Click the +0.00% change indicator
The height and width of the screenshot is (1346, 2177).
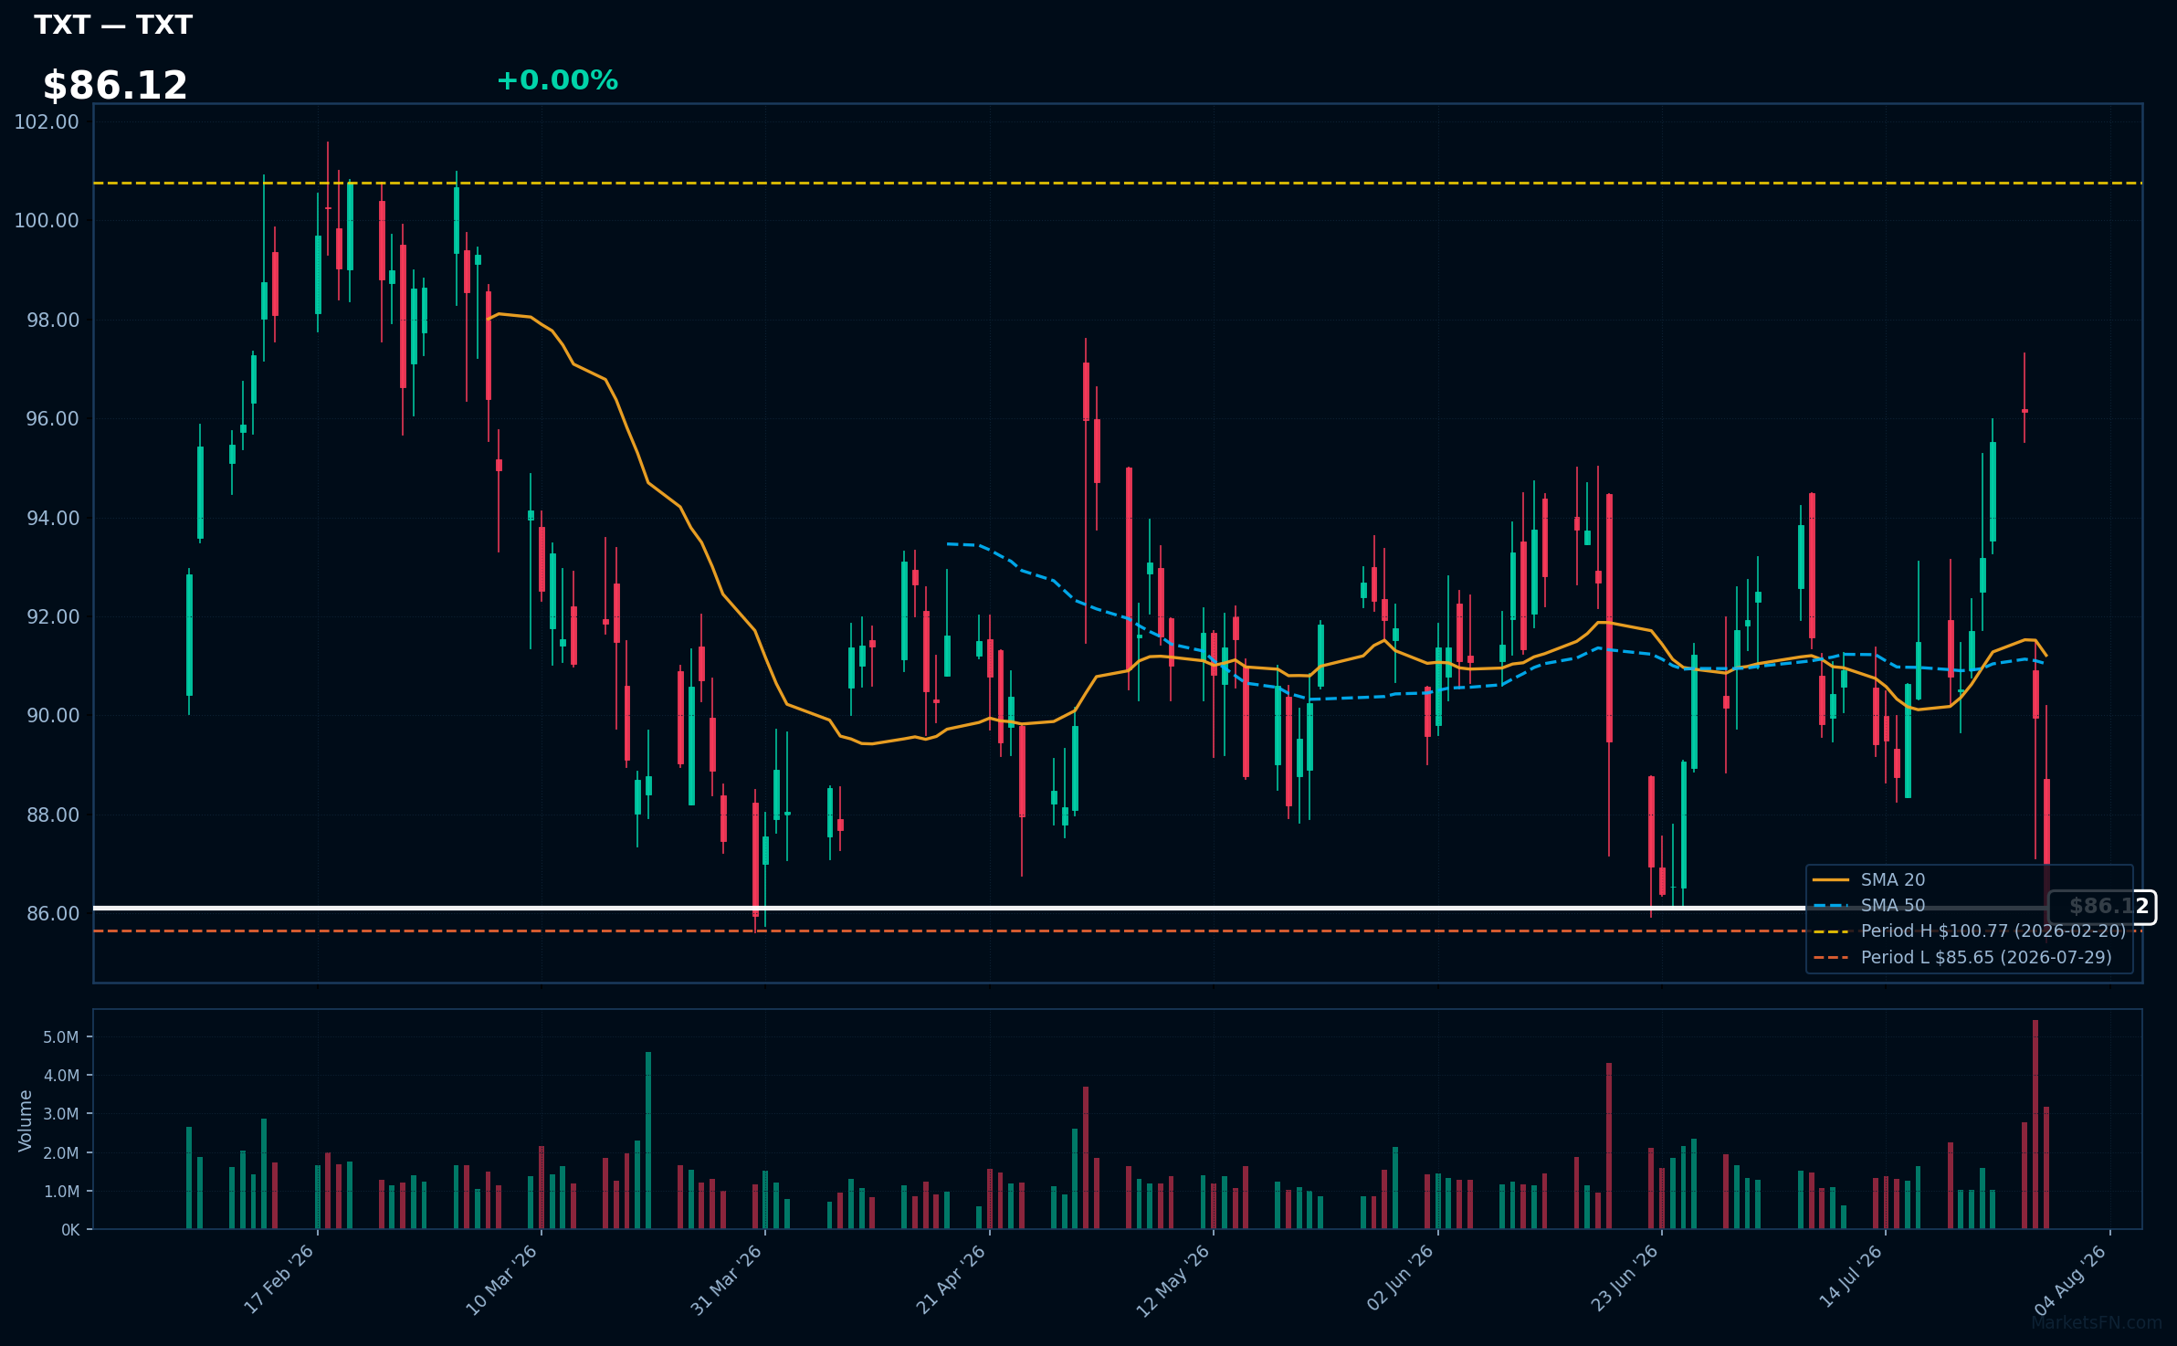(557, 80)
